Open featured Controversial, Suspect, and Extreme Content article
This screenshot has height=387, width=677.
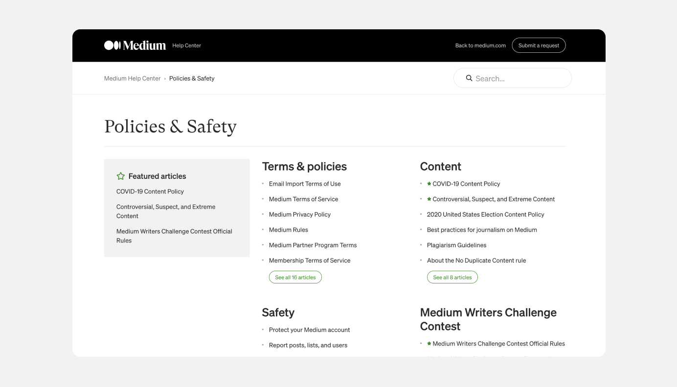coord(166,212)
